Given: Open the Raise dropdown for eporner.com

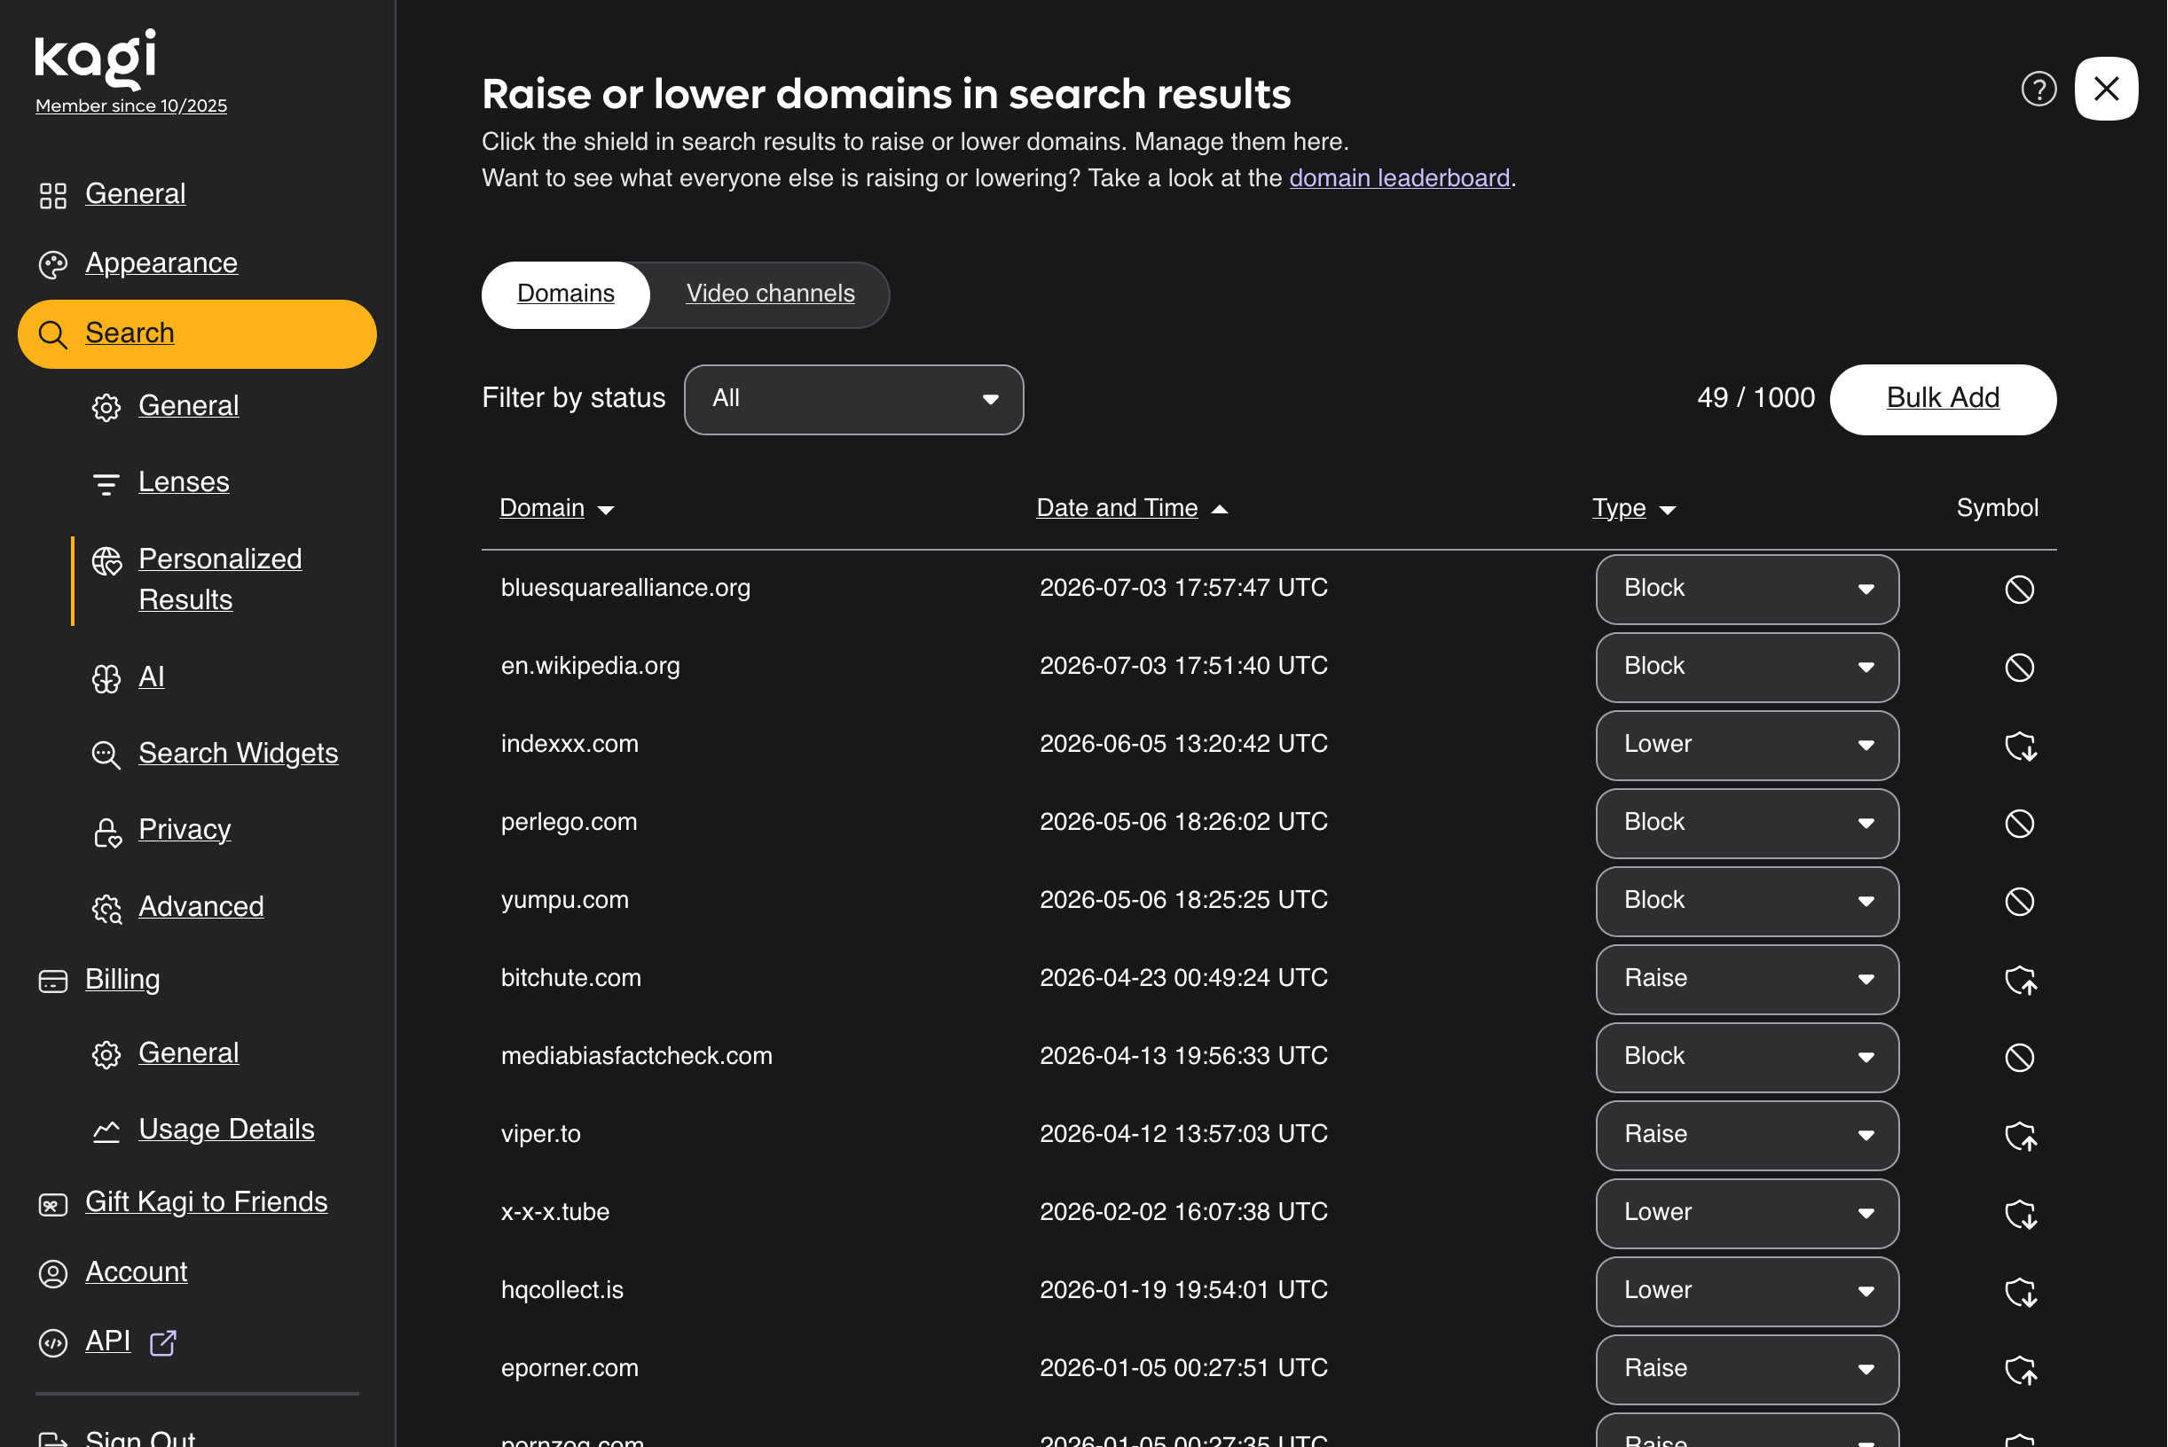Looking at the screenshot, I should click(1746, 1370).
